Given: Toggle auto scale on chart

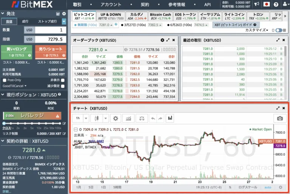Looking at the screenshot, I should click(x=268, y=187).
